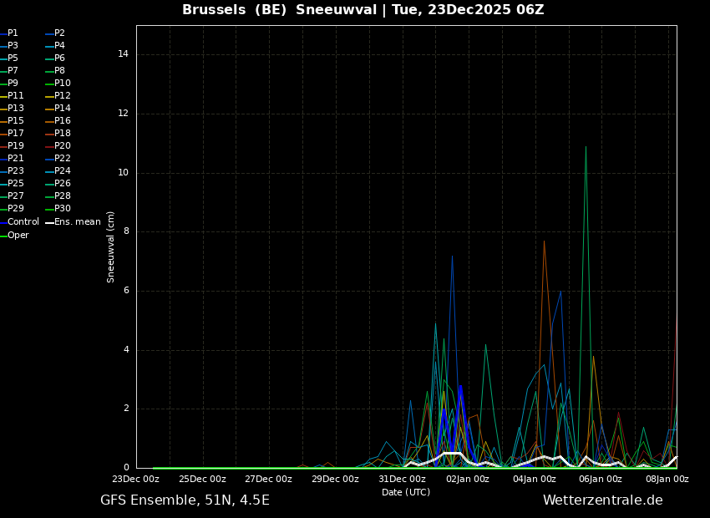Click the Ens. mean legend entry

77,222
